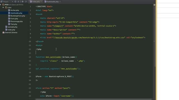179x100 pixels.
Task: Click the POO project folder icon
Action: click(x=3, y=5)
